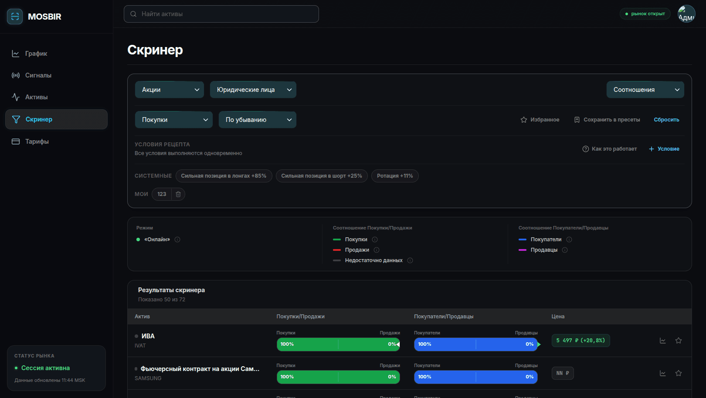Open Тарифы page in sidebar

click(x=56, y=142)
